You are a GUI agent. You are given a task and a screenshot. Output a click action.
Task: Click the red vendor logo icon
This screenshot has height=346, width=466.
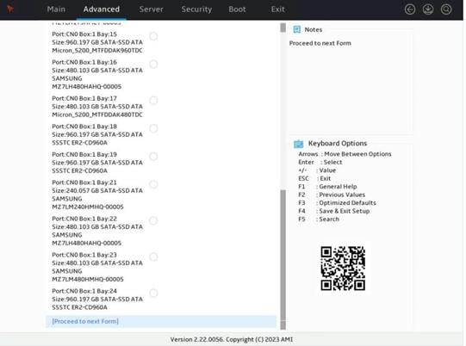[10, 9]
